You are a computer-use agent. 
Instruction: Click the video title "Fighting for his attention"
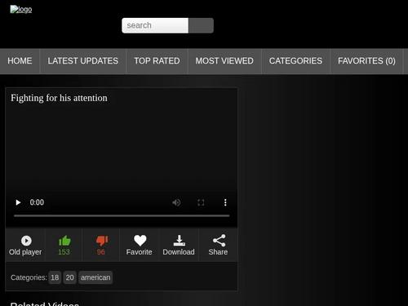click(x=59, y=98)
